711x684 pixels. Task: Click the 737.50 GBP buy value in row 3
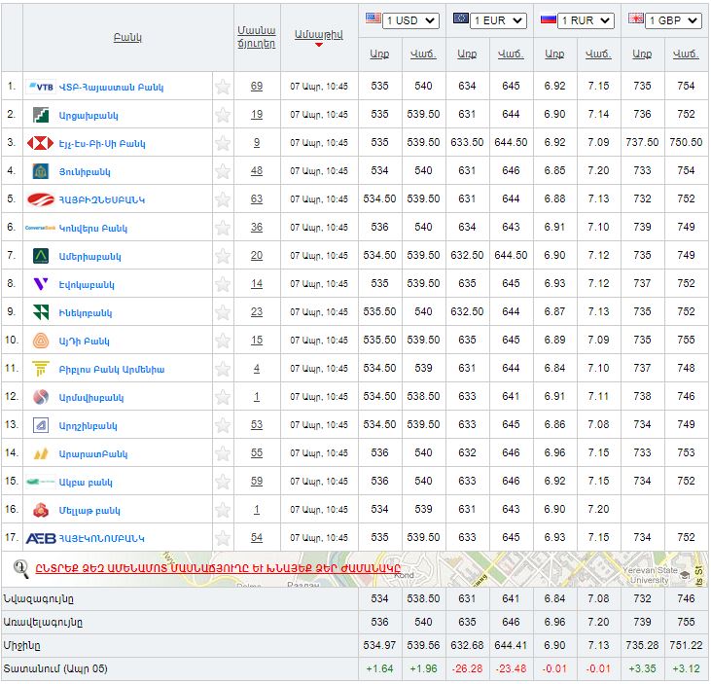tap(642, 142)
